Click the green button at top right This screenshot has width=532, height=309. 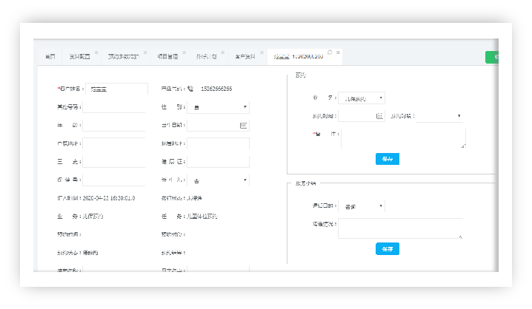click(492, 57)
